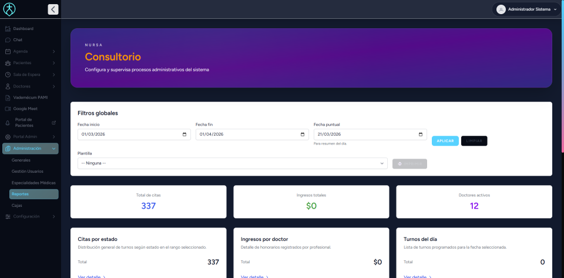The image size is (564, 278).
Task: Expand the Sala de Espera submenu
Action: (x=53, y=75)
